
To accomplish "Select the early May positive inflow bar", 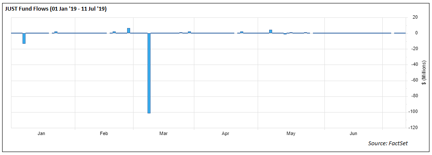I will (270, 31).
